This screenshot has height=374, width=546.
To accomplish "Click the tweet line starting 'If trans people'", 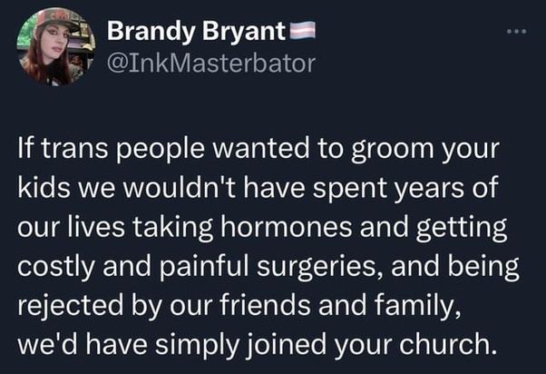I will click(258, 149).
